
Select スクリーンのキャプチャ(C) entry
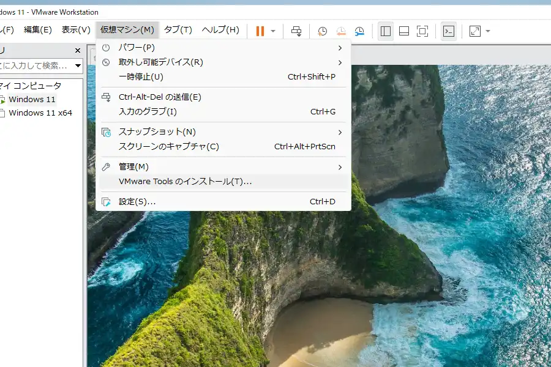pyautogui.click(x=223, y=146)
